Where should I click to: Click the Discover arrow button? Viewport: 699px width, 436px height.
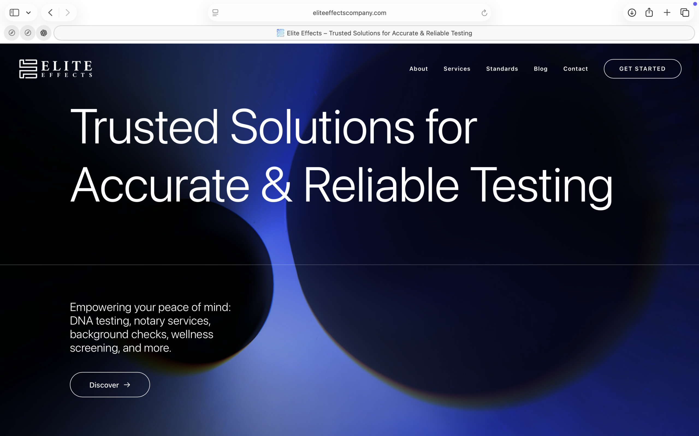(110, 385)
